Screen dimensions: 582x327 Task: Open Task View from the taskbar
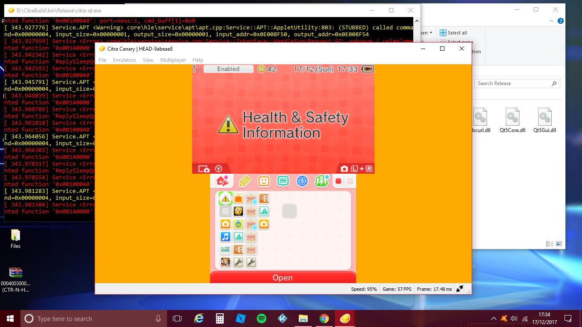pyautogui.click(x=177, y=318)
